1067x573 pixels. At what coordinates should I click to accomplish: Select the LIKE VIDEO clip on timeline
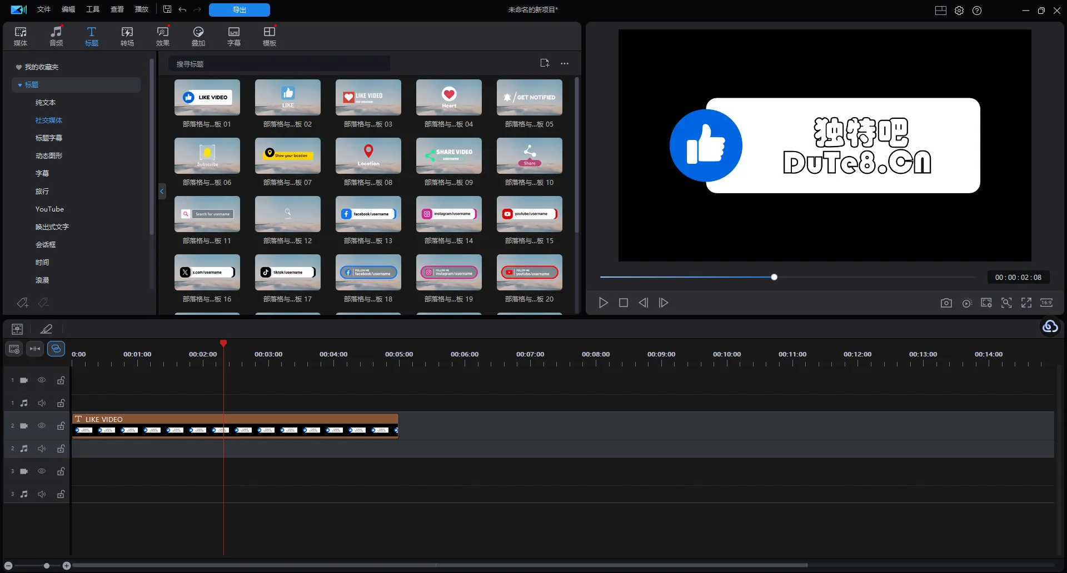(x=235, y=426)
